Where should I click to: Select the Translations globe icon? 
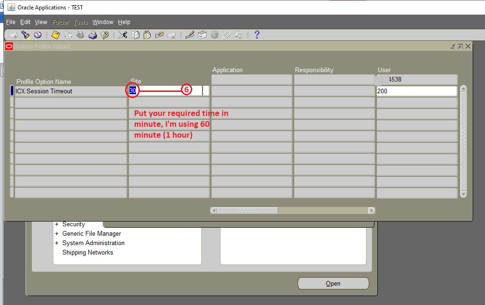coord(215,34)
